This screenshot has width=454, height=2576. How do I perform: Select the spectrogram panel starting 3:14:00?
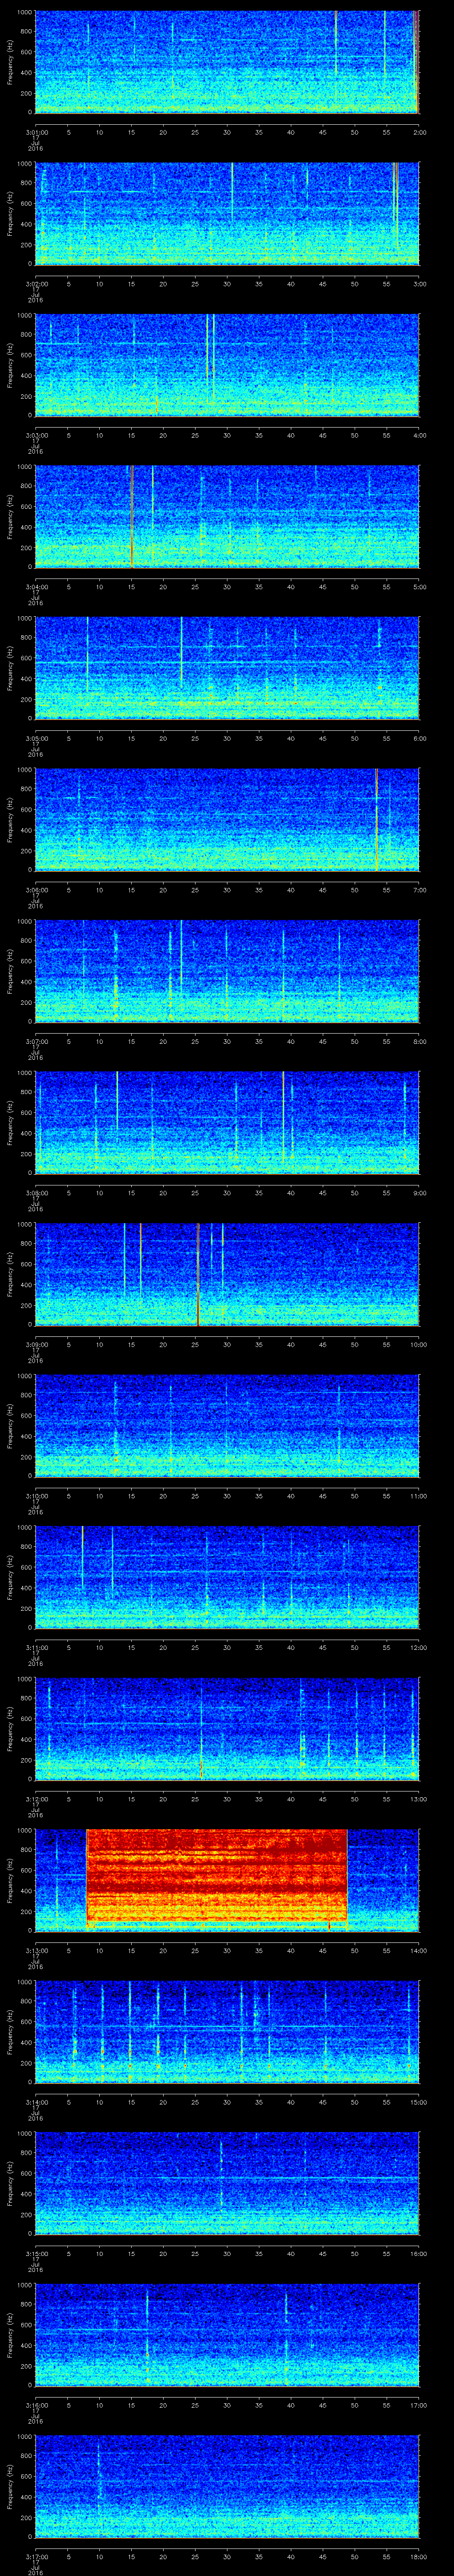pos(227,2032)
